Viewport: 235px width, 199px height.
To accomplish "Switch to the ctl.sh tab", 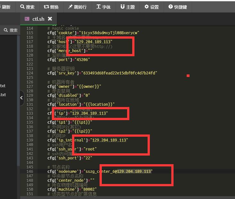I will click(38, 19).
